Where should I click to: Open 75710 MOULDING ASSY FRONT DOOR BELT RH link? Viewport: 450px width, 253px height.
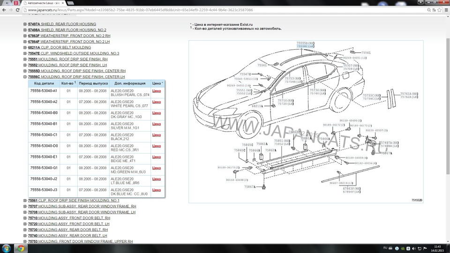tap(69, 218)
